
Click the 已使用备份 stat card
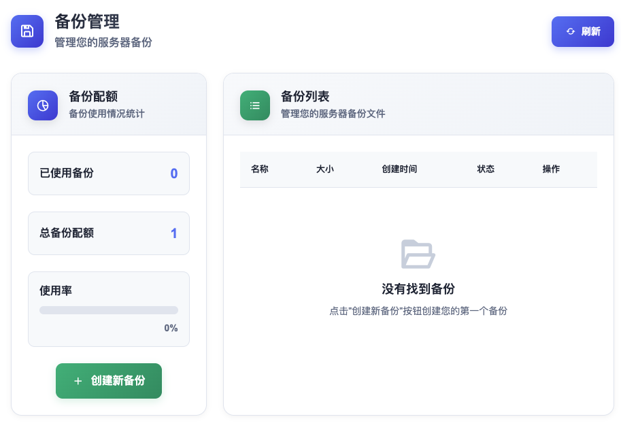109,173
